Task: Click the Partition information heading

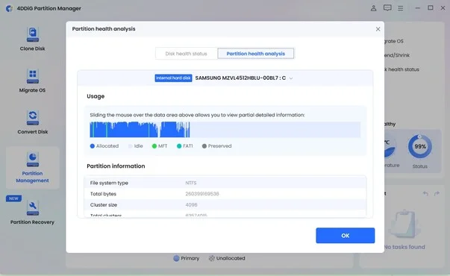Action: pos(116,166)
